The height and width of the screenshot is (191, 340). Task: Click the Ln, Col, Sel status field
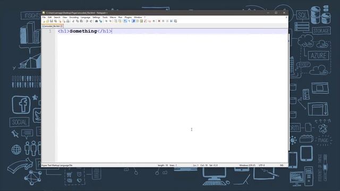pos(206,165)
